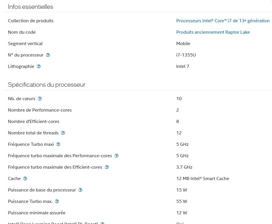The width and height of the screenshot is (272, 224).
Task: Click the Puissance minimale assurée label
Action: click(37, 213)
